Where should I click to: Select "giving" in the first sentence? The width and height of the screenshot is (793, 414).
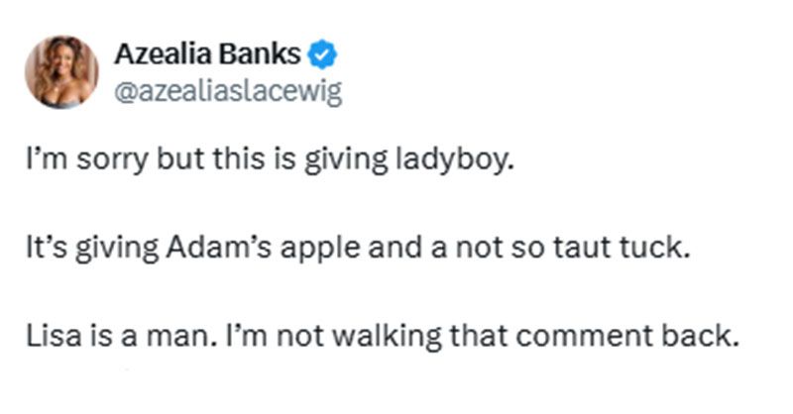[346, 160]
